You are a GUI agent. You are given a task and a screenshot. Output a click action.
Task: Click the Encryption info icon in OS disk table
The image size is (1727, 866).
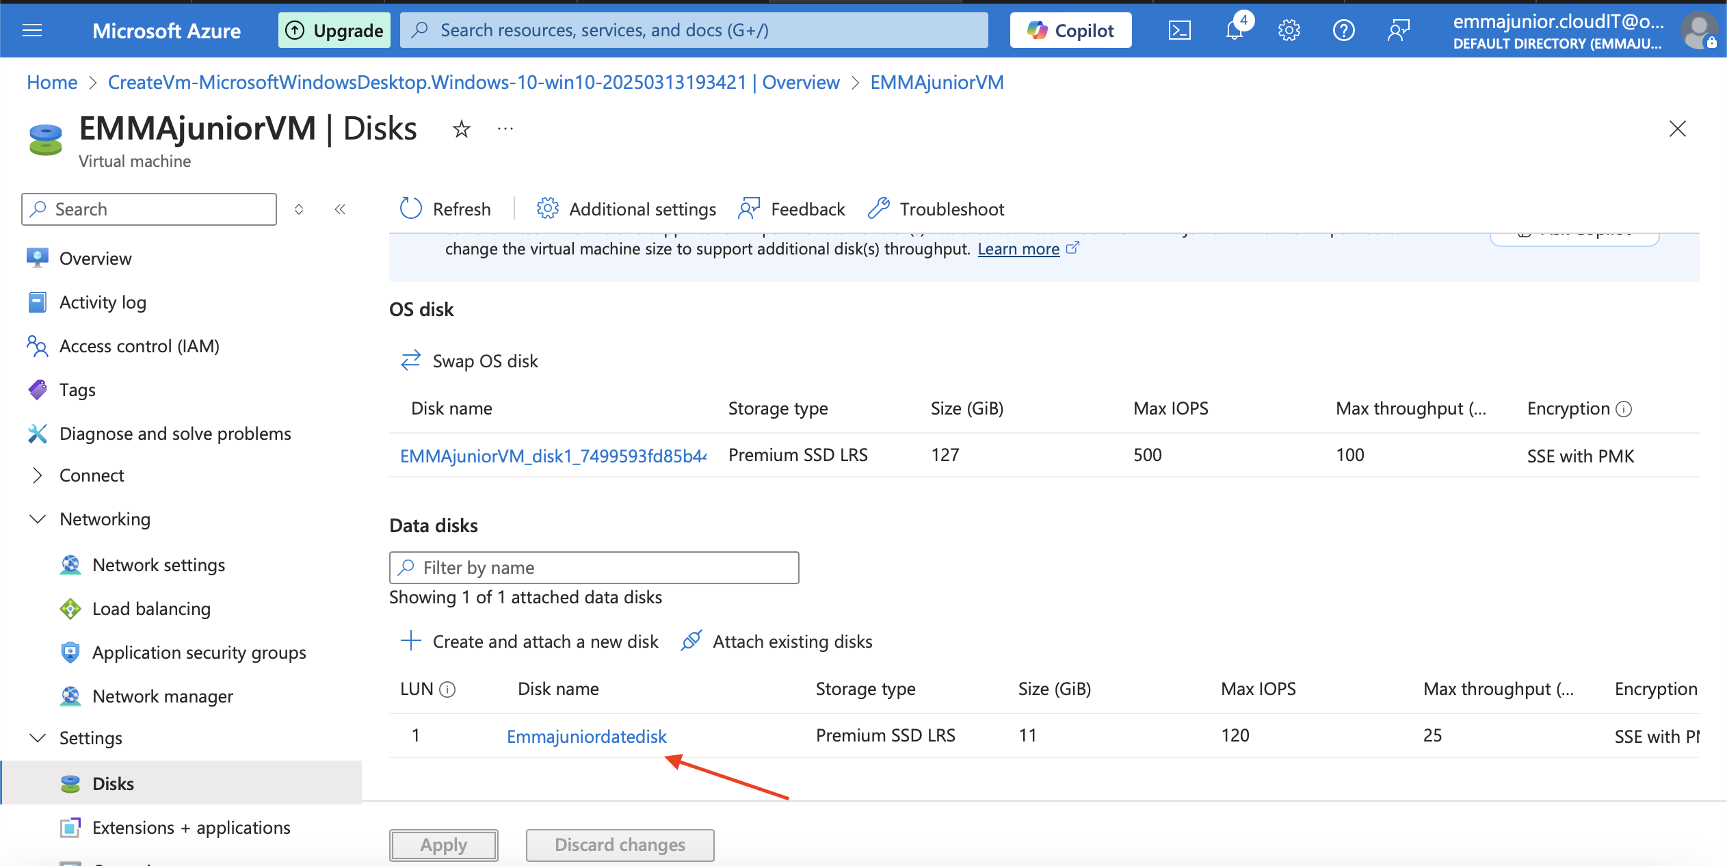pyautogui.click(x=1624, y=409)
